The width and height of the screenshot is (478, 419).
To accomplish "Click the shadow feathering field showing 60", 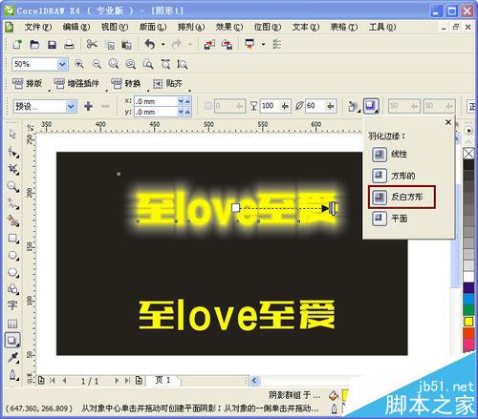I will (x=315, y=106).
